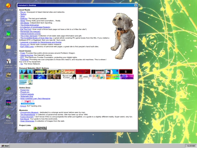197x148 pixels.
Task: Click the daisy flower 88x31 button
Action: (x=26, y=82)
